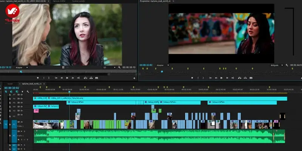Go to In point in Program monitor
Screen dimensions: 302x151
pos(210,78)
